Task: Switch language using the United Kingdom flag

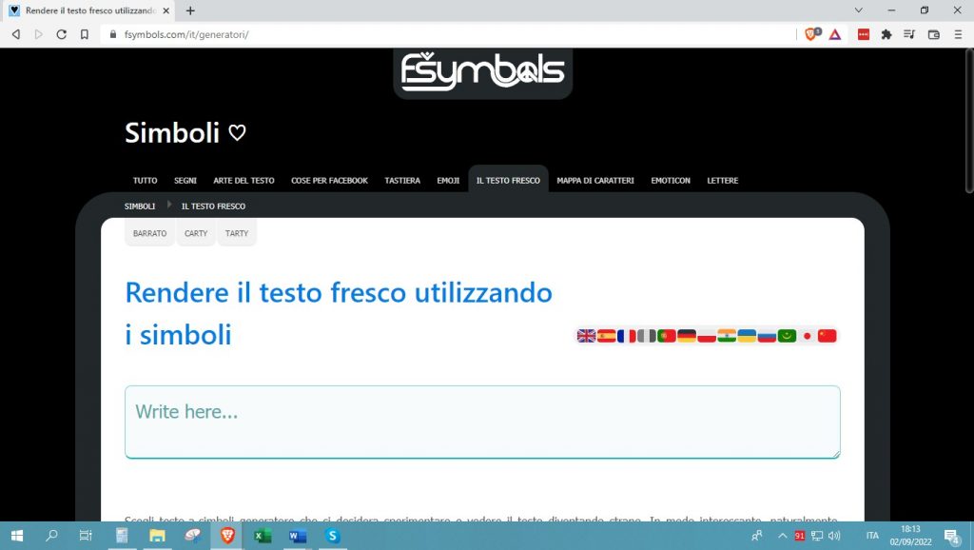Action: point(586,336)
